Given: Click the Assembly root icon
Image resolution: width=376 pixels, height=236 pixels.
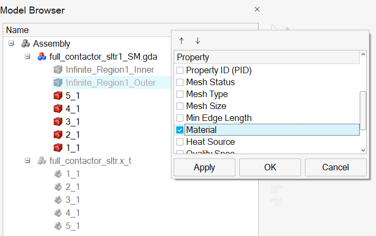Looking at the screenshot, I should (26, 43).
